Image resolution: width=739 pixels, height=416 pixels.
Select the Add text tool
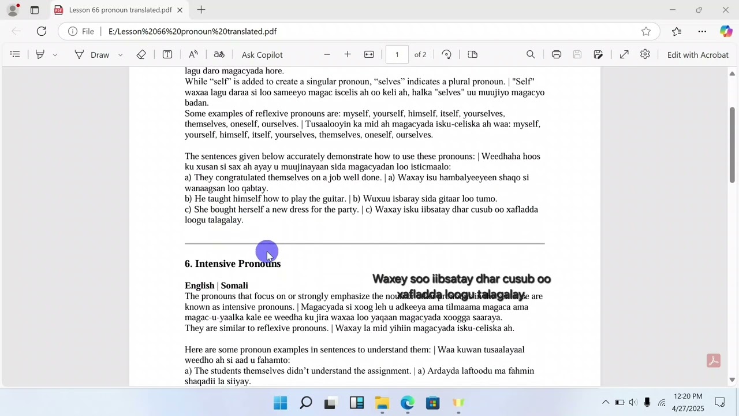tap(167, 54)
